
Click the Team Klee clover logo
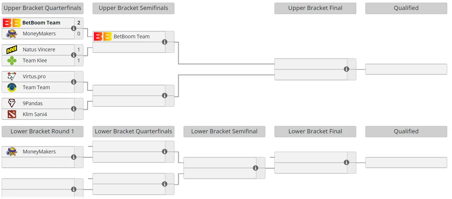[x=12, y=60]
